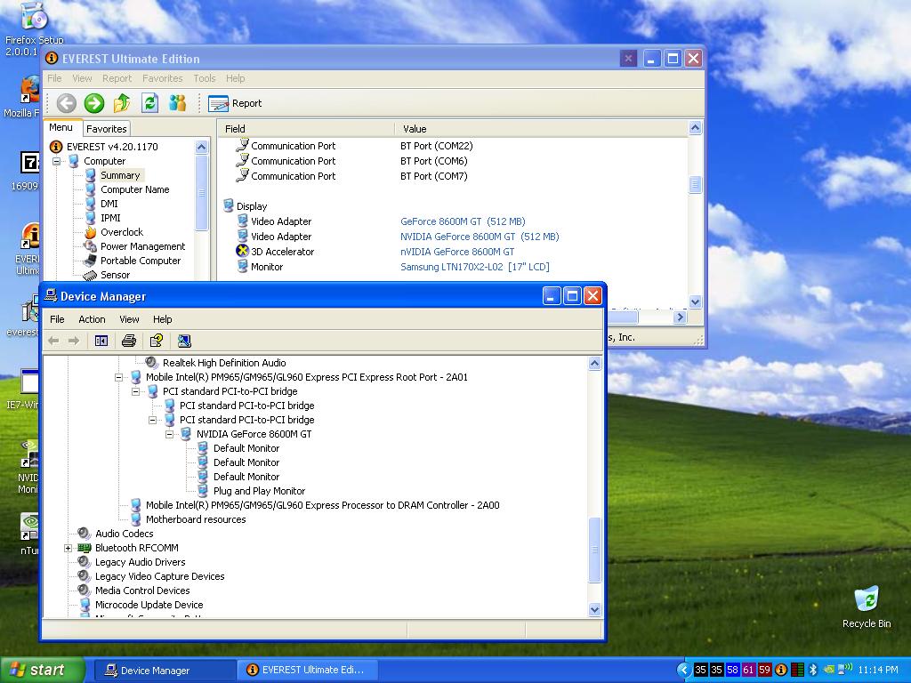Select Summary in the EVEREST tree
The height and width of the screenshot is (683, 911).
(x=120, y=175)
